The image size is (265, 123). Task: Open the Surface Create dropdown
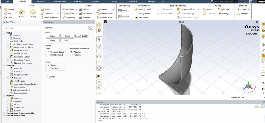(249, 10)
